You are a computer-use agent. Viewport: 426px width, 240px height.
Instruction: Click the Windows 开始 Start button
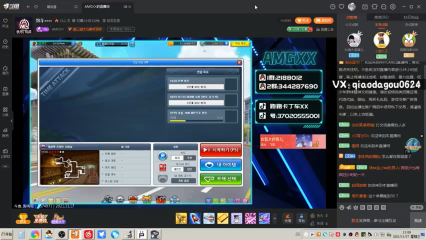click(x=7, y=234)
